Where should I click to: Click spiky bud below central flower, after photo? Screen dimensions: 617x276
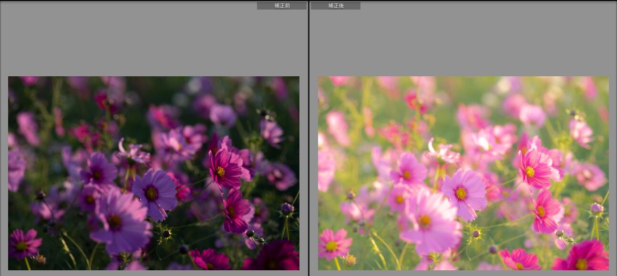pos(475,234)
